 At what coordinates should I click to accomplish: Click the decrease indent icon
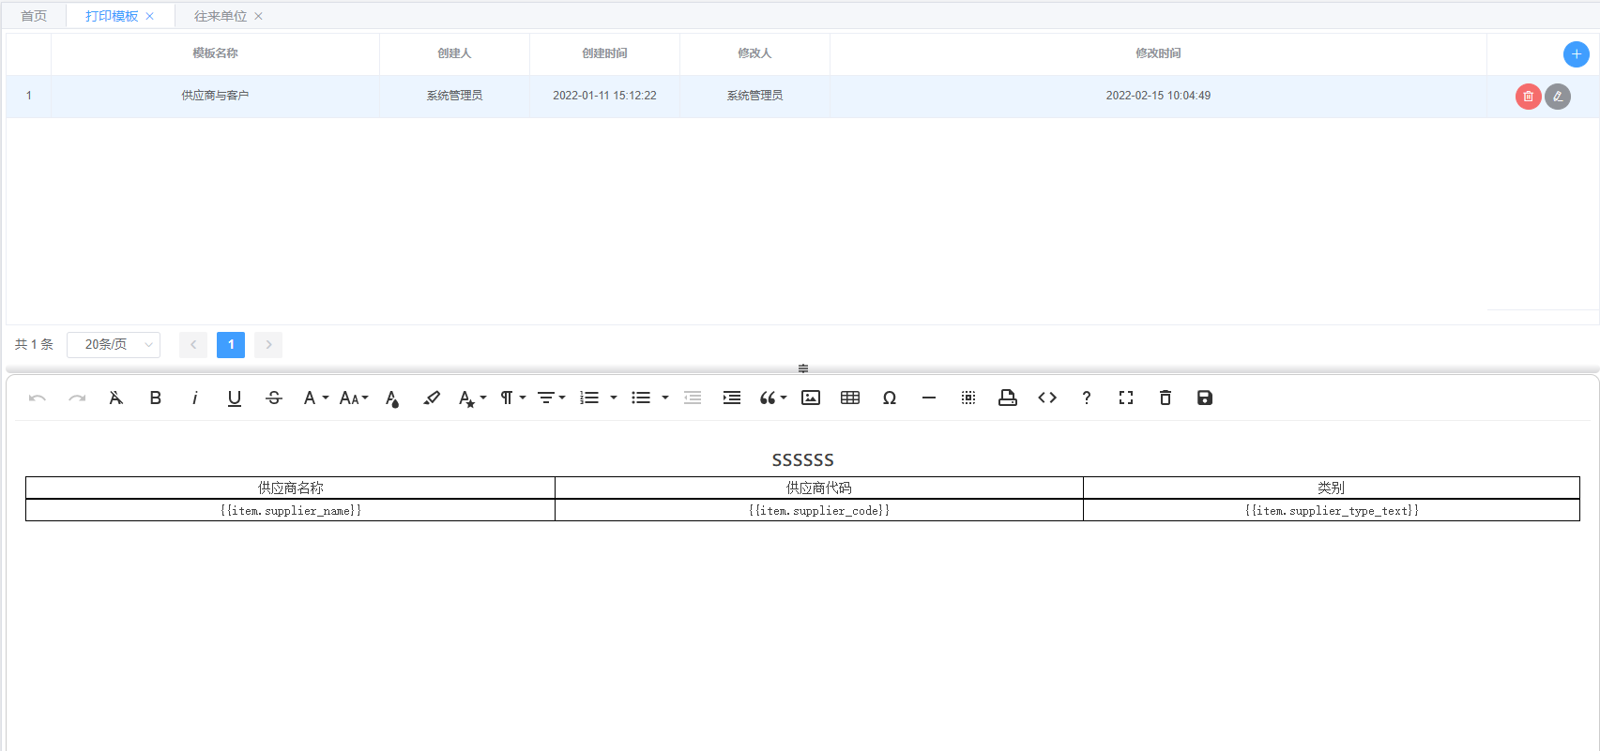tap(693, 398)
